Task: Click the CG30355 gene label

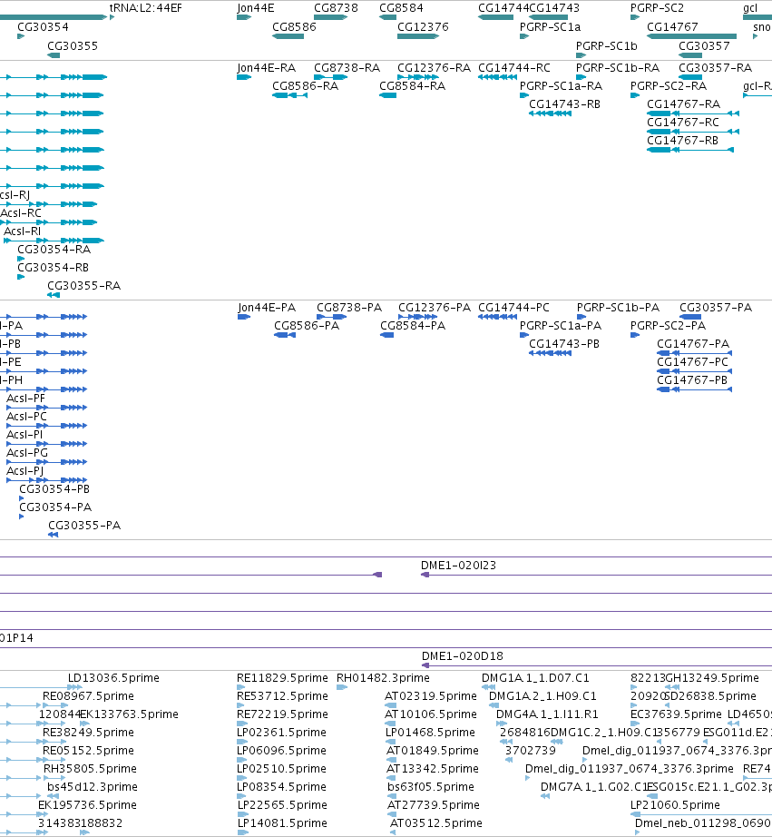Action: (73, 46)
